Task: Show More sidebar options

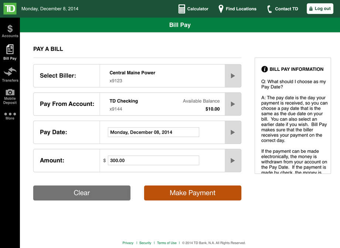Action: pos(10,116)
